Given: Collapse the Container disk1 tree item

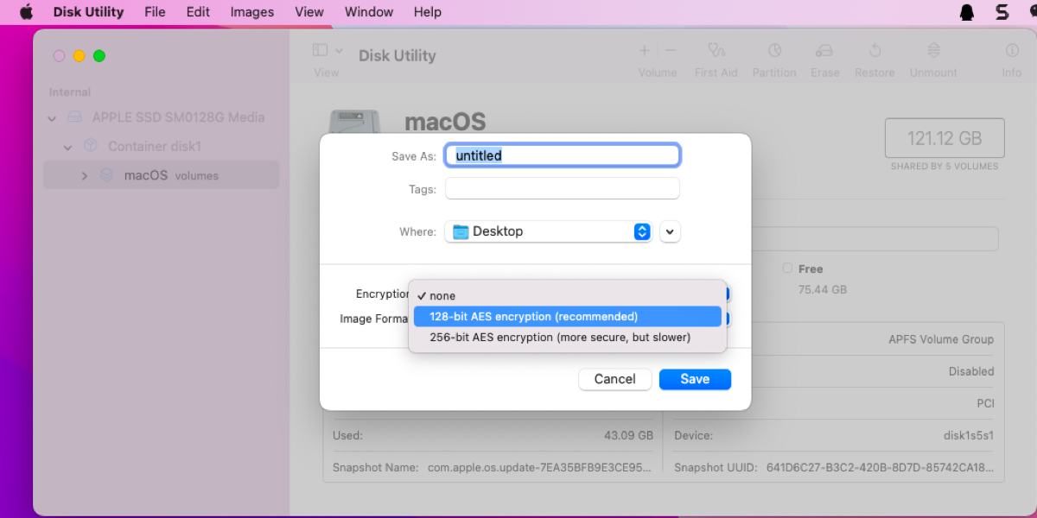Looking at the screenshot, I should (68, 147).
